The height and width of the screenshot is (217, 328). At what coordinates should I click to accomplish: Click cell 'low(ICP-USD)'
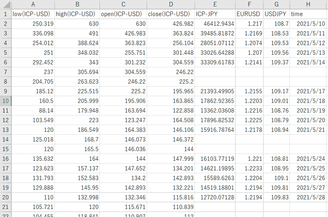(33, 14)
